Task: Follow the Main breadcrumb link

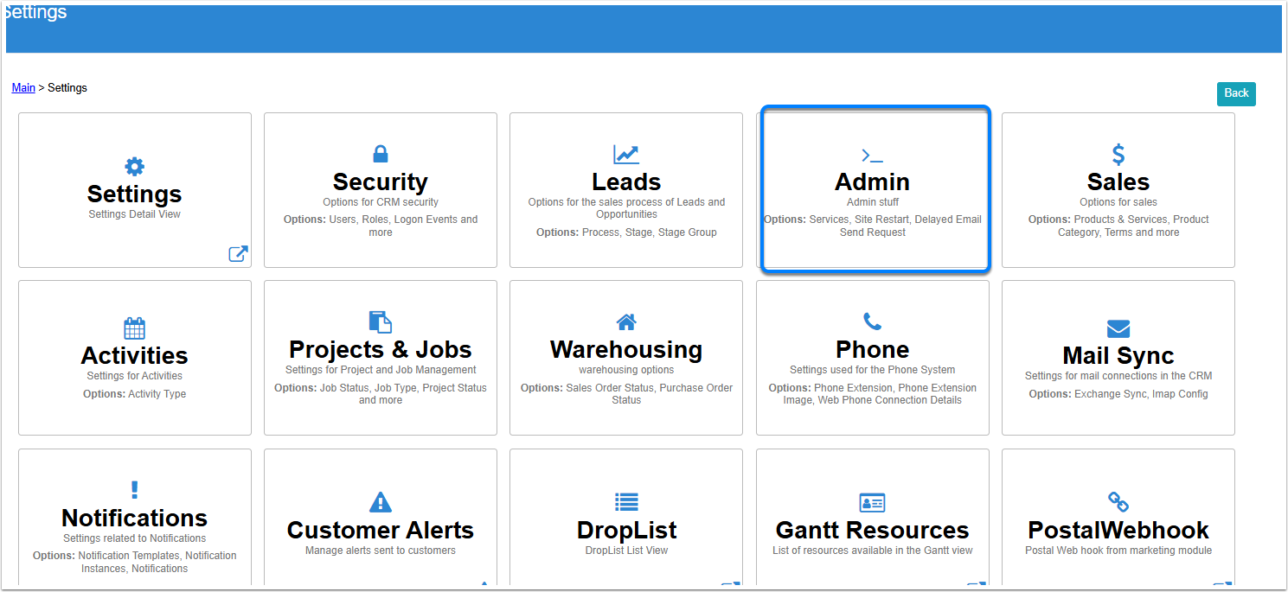Action: tap(23, 88)
